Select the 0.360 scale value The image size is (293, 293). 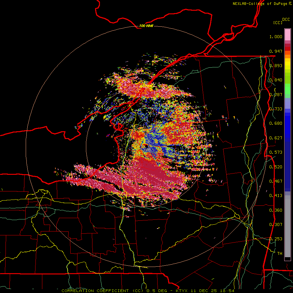pos(276,210)
